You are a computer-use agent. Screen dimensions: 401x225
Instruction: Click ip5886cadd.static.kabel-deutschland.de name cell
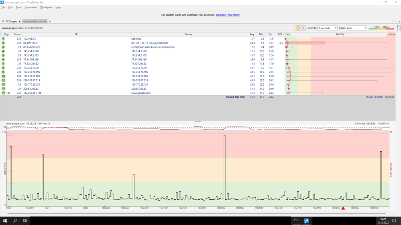153,47
